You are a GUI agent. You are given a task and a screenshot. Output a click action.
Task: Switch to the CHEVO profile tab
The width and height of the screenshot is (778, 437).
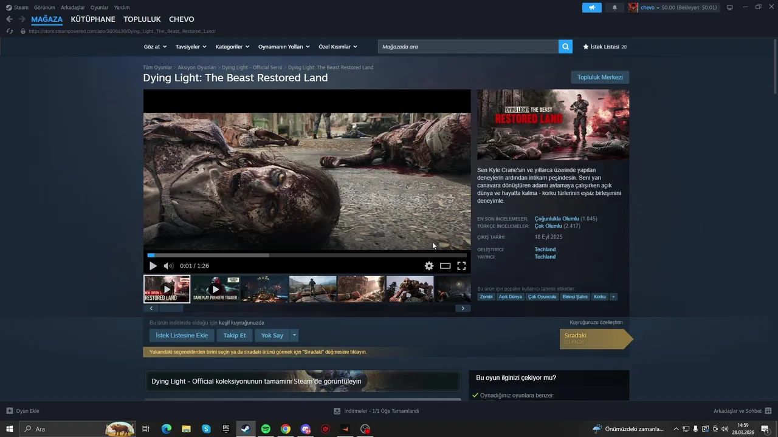tap(182, 19)
